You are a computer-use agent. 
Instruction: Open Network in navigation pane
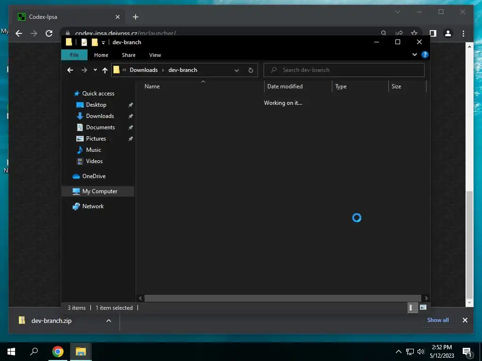coord(93,206)
